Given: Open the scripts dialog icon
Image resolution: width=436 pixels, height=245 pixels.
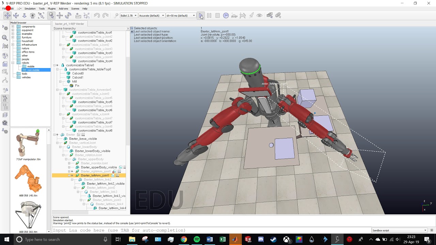Looking at the screenshot, I should pos(5,64).
